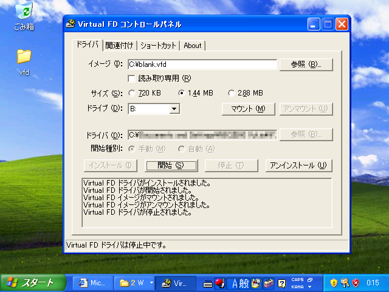Expand the '2 W' taskbar group arrow
The height and width of the screenshot is (292, 389).
(151, 283)
